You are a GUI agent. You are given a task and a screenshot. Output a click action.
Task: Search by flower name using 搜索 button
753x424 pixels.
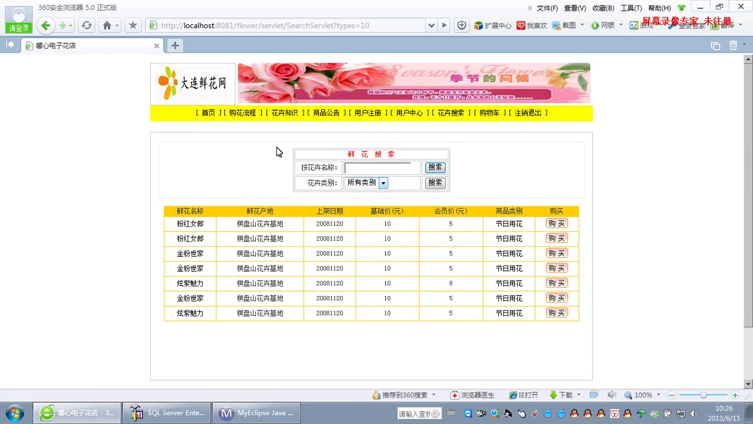tap(435, 167)
